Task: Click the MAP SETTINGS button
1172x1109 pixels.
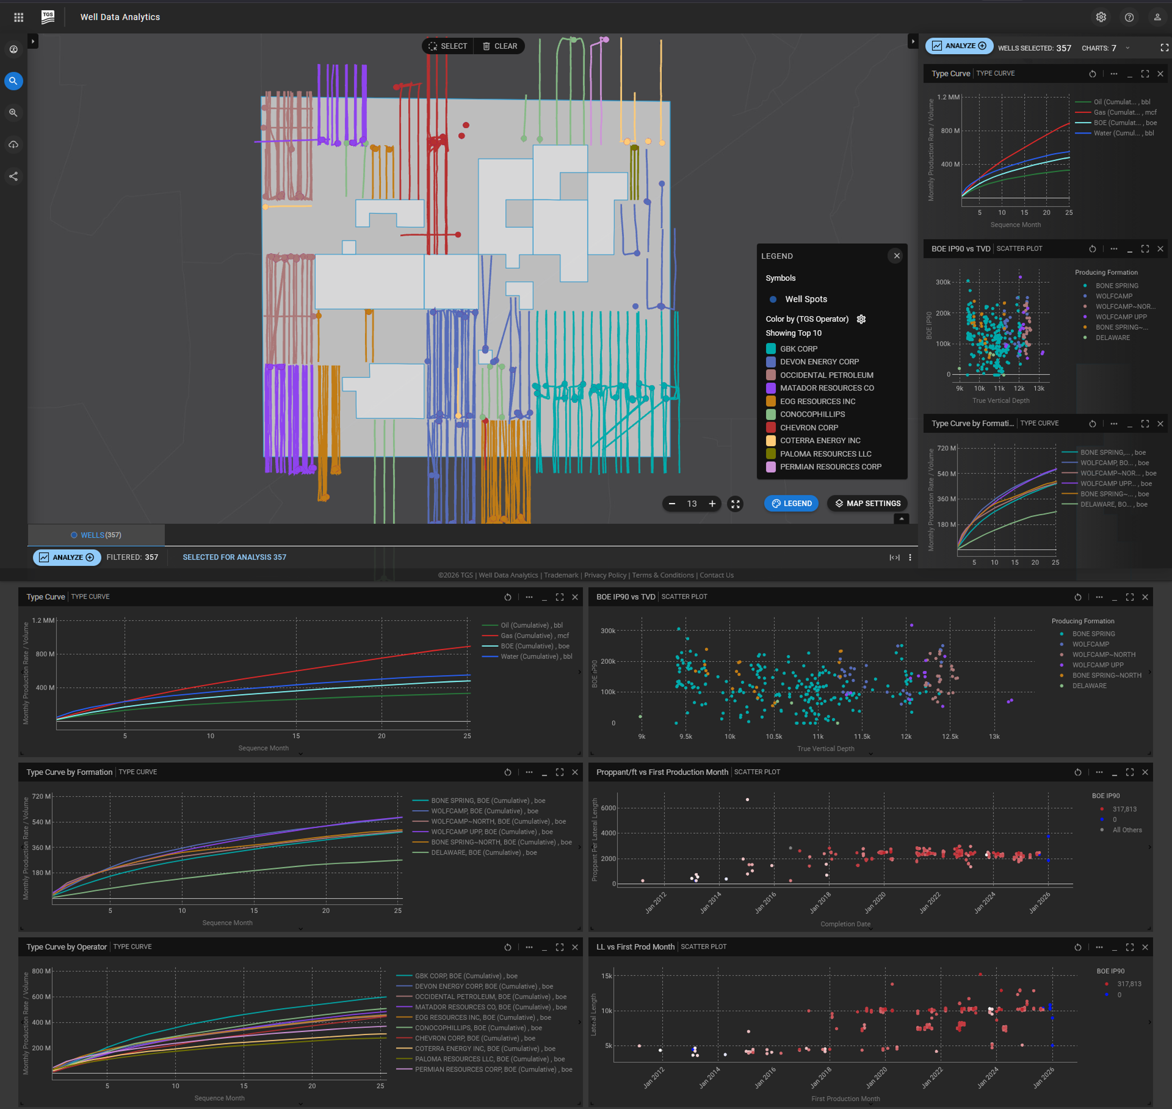Action: tap(867, 504)
